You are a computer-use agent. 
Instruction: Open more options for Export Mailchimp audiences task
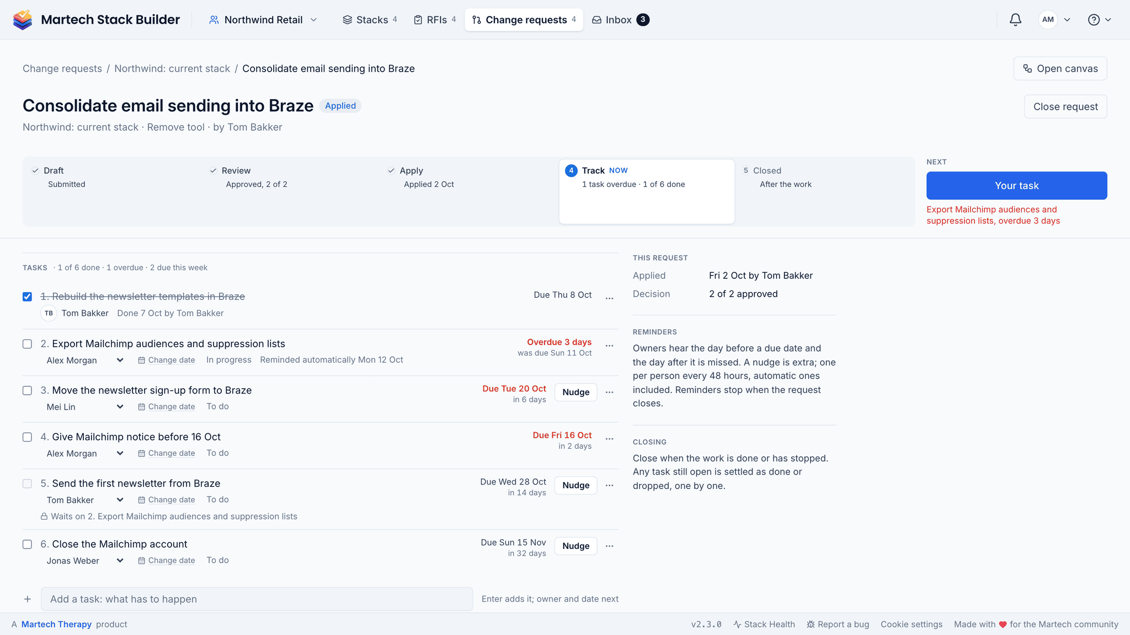609,346
